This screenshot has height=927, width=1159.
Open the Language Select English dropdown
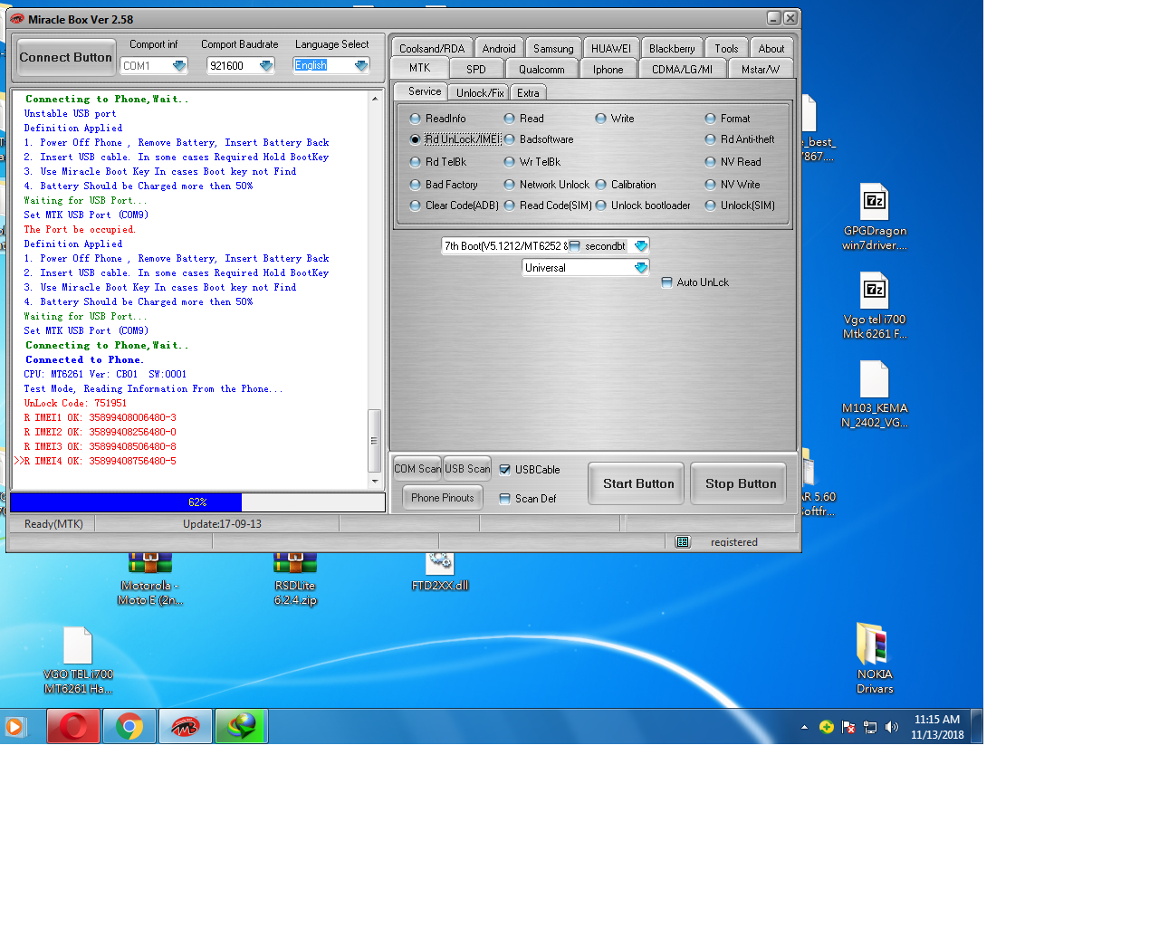[361, 66]
